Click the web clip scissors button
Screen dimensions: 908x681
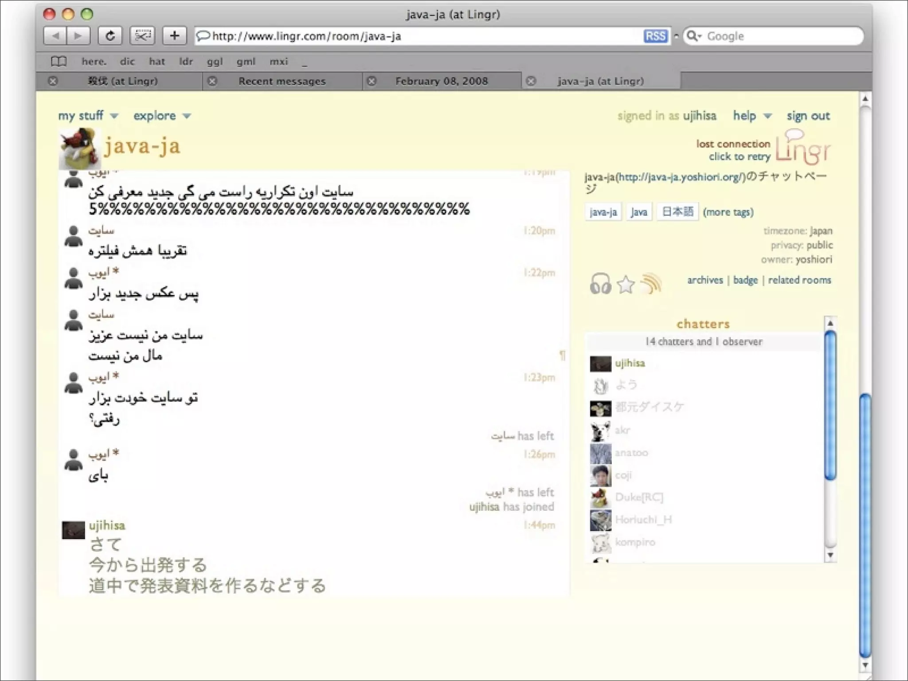click(142, 36)
